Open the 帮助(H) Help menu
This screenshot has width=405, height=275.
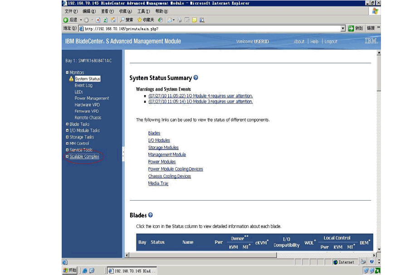click(x=161, y=11)
